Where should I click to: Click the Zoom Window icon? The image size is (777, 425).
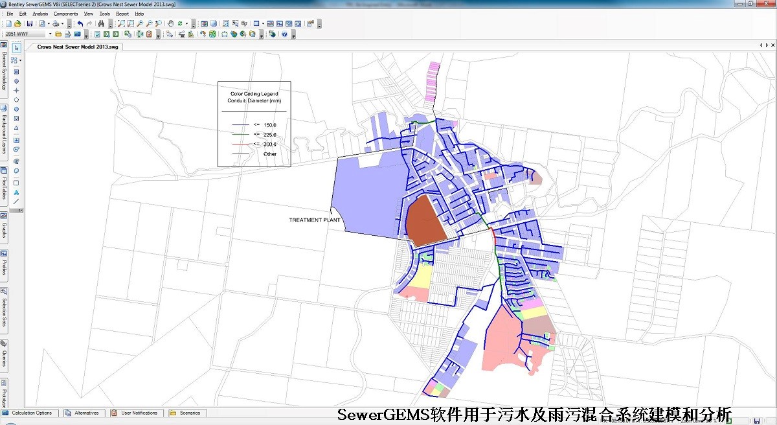coord(131,23)
